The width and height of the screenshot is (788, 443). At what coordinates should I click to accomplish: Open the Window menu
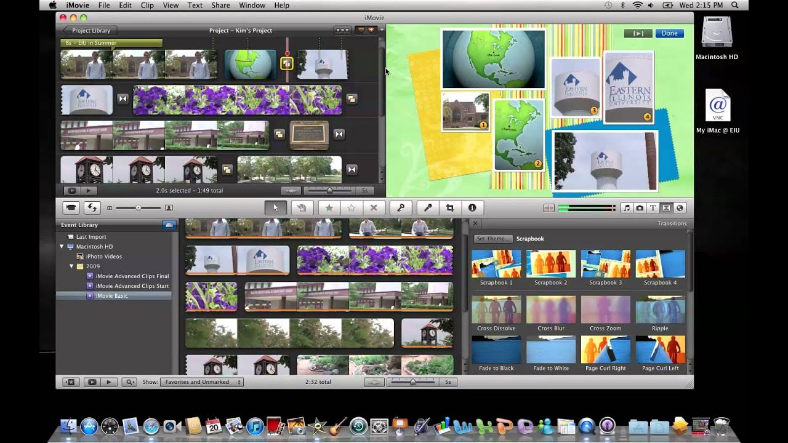[252, 5]
